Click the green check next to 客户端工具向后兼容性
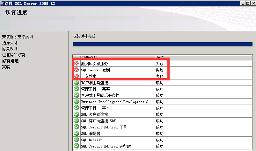 77,95
